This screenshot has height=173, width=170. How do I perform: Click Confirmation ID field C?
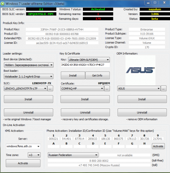[80, 146]
